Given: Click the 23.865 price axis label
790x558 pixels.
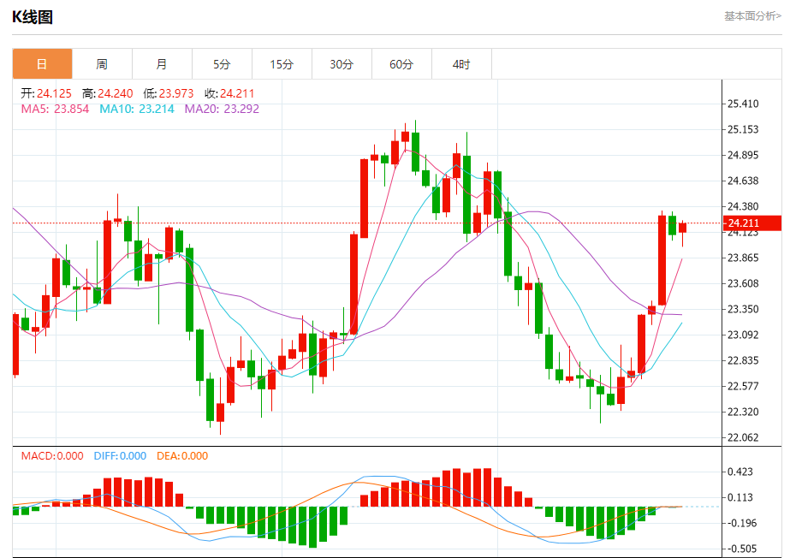Looking at the screenshot, I should point(743,258).
